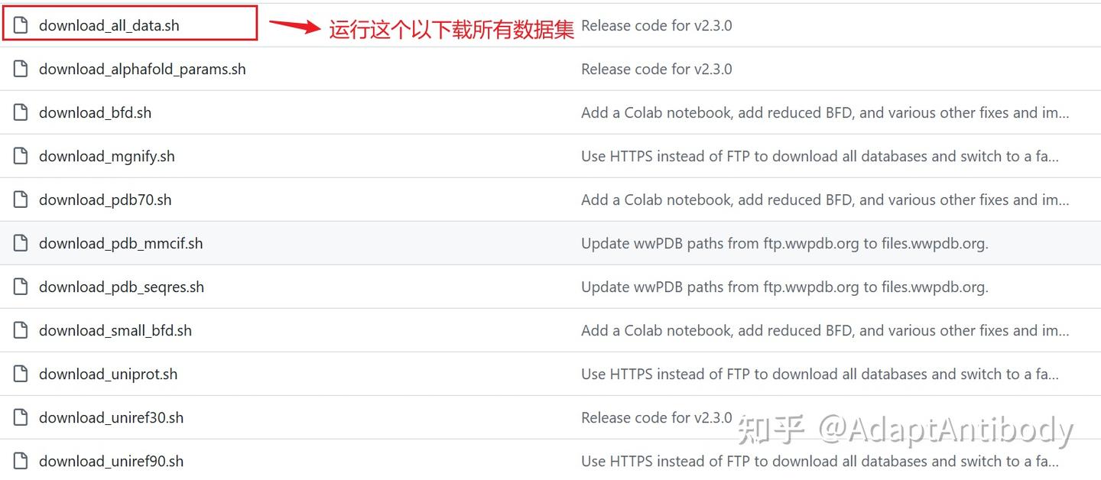Click file icon next to download_pdb_mmcif.sh
Screen dimensions: 1101x480
21,243
